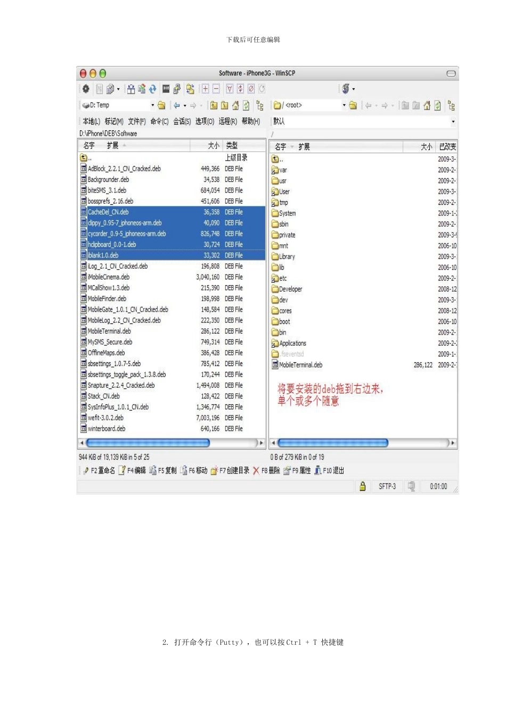Click F7 创建目录 create directory button
The width and height of the screenshot is (506, 715).
230,470
